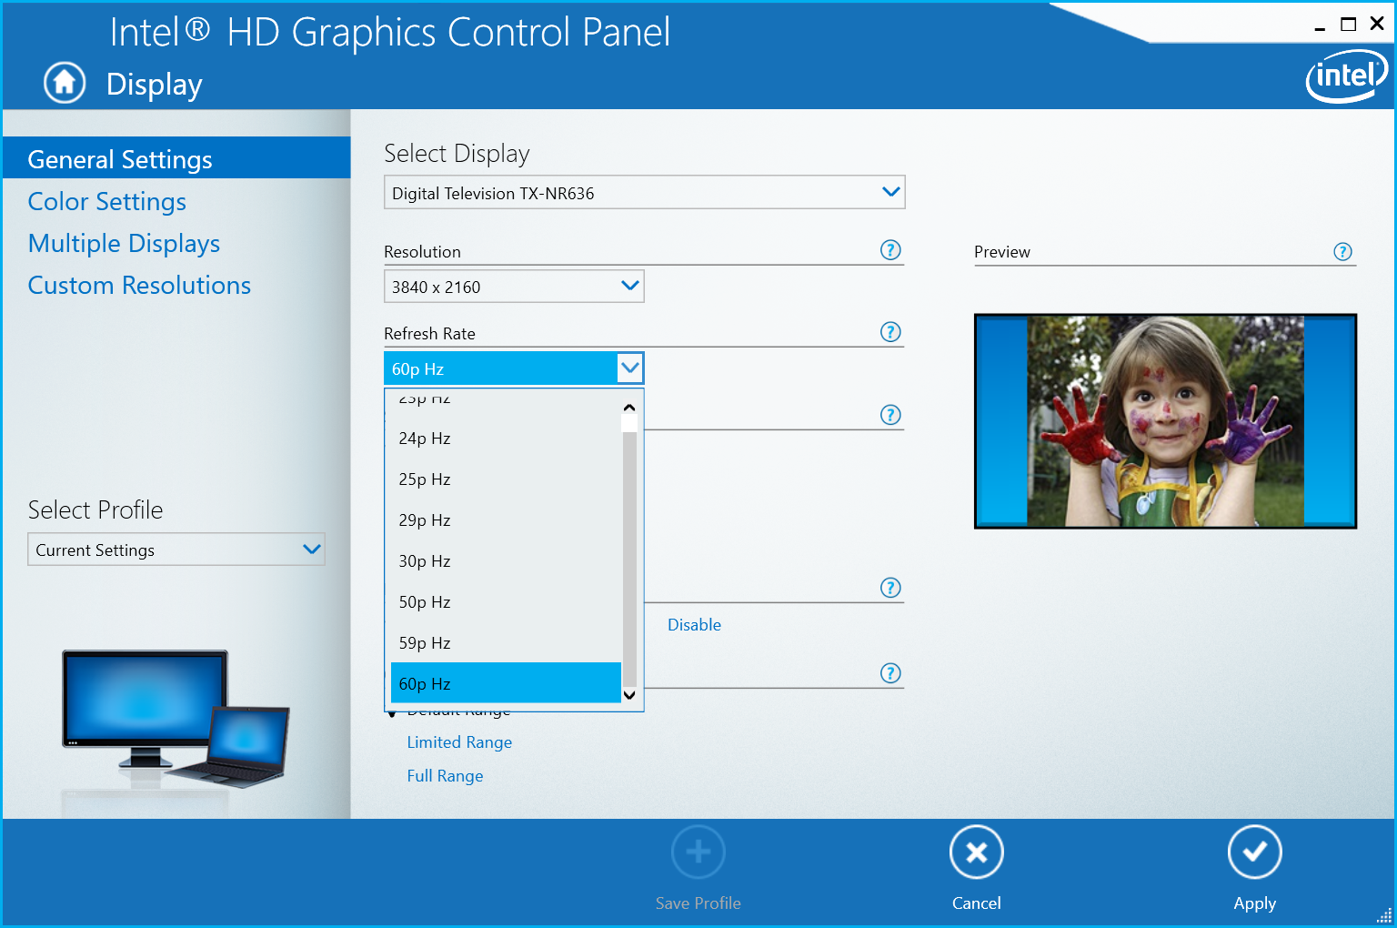This screenshot has height=928, width=1397.
Task: Select 29p Hz from the list
Action: (x=506, y=520)
